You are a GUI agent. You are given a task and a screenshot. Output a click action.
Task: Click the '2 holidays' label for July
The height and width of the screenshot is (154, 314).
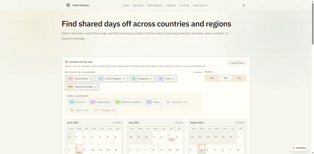tap(179, 122)
